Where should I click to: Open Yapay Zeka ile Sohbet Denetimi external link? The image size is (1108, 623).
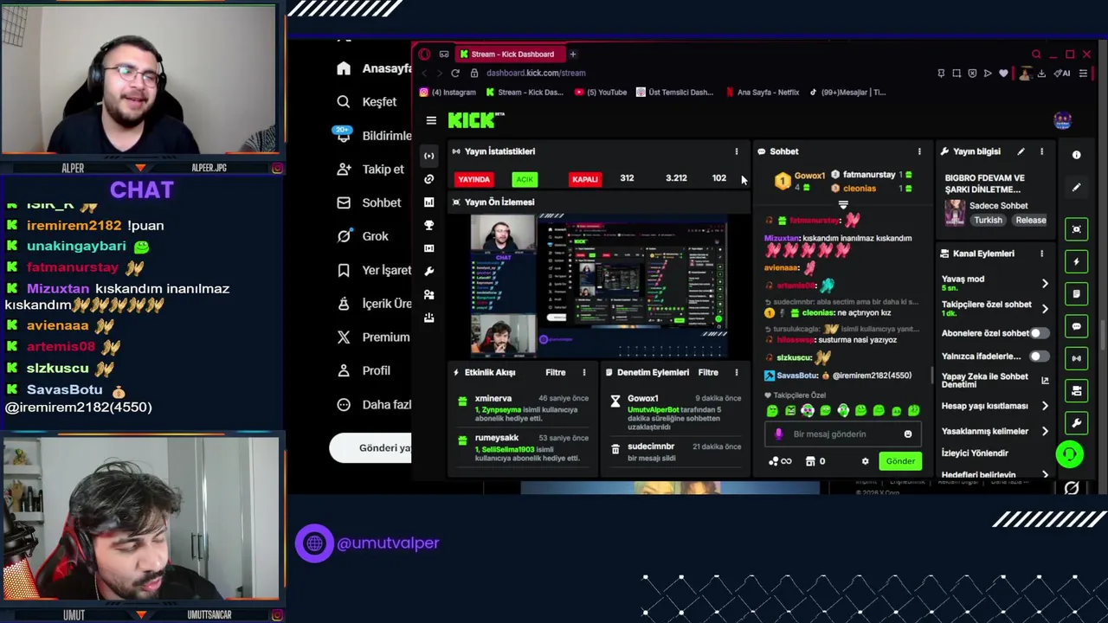click(x=1045, y=381)
